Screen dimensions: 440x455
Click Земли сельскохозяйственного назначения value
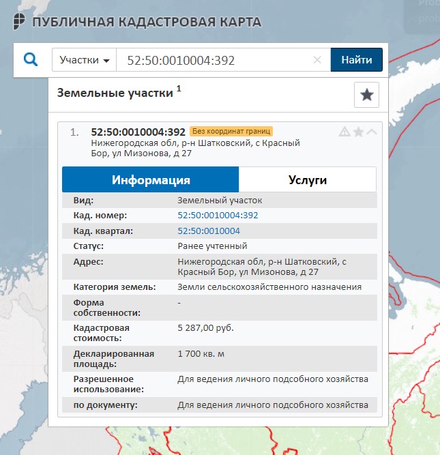coord(269,287)
